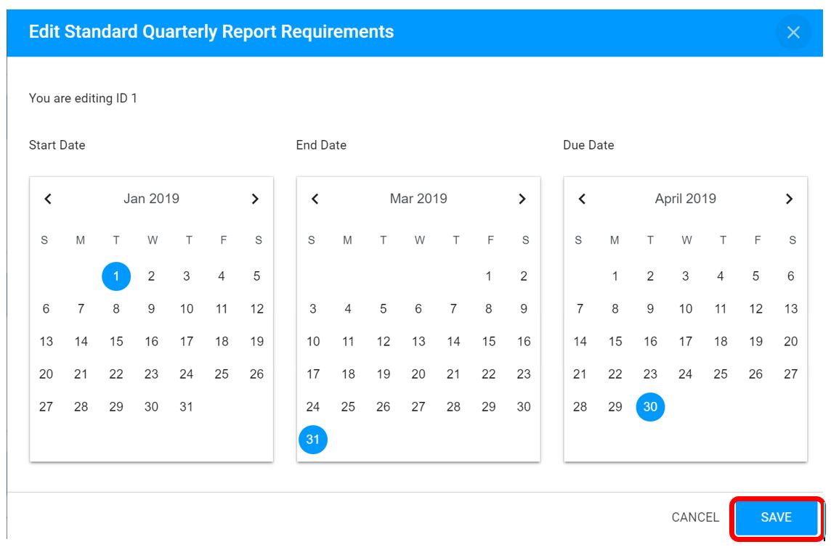Cancel editing the report requirements
This screenshot has height=555, width=831.
click(695, 517)
